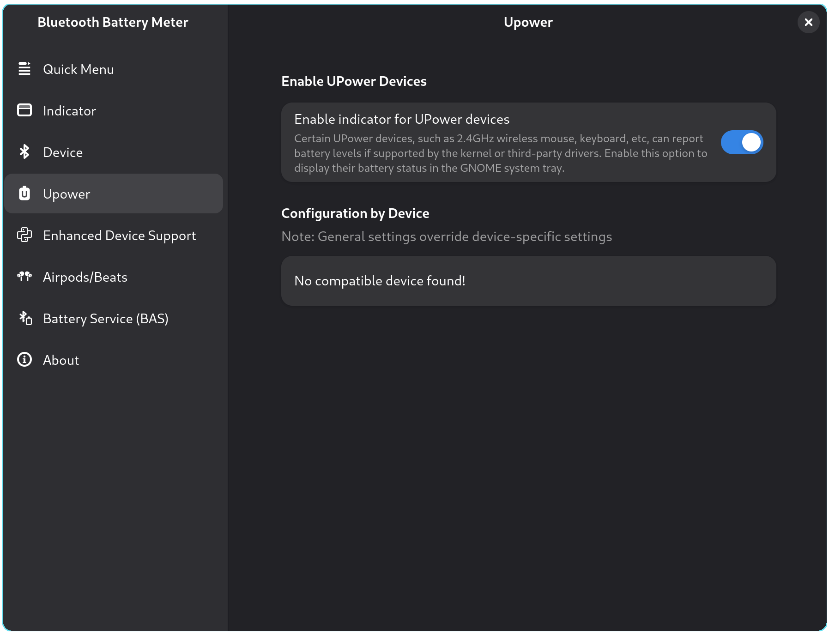This screenshot has height=635, width=829.
Task: Click the Battery Service Bluetooth battery icon
Action: coord(25,318)
